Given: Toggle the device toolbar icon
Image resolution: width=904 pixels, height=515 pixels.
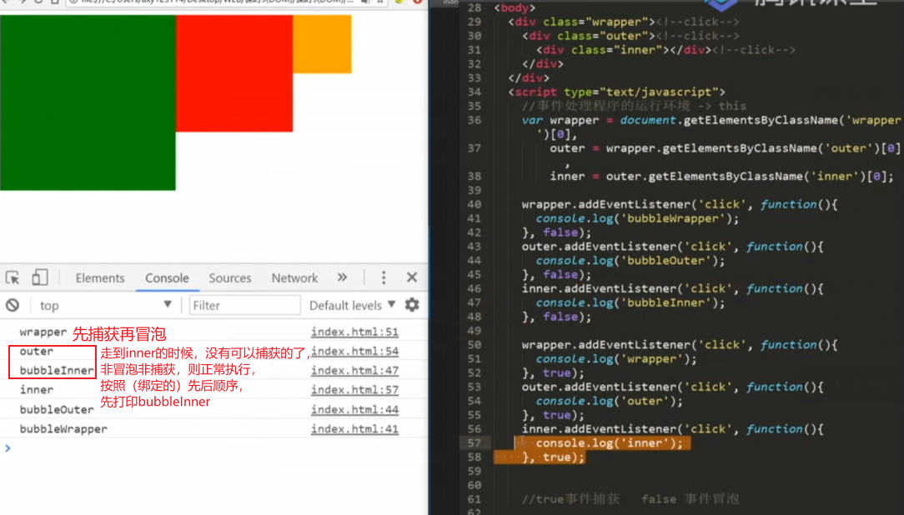Looking at the screenshot, I should 39,277.
